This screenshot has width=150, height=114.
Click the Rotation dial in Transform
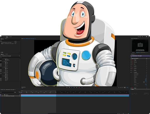point(144,82)
